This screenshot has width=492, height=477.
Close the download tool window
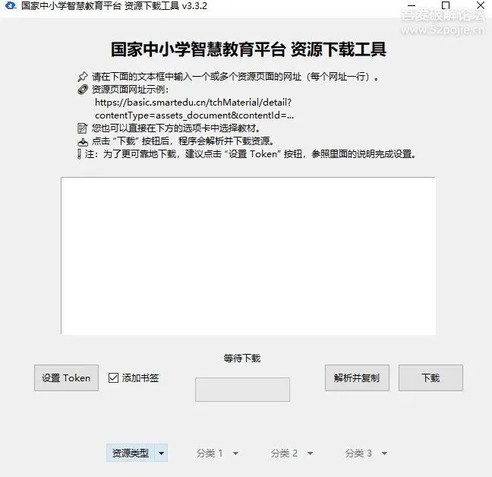(481, 5)
